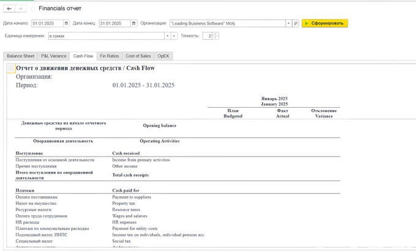416x252 pixels.
Task: Open the P&L Variance tab
Action: [53, 56]
